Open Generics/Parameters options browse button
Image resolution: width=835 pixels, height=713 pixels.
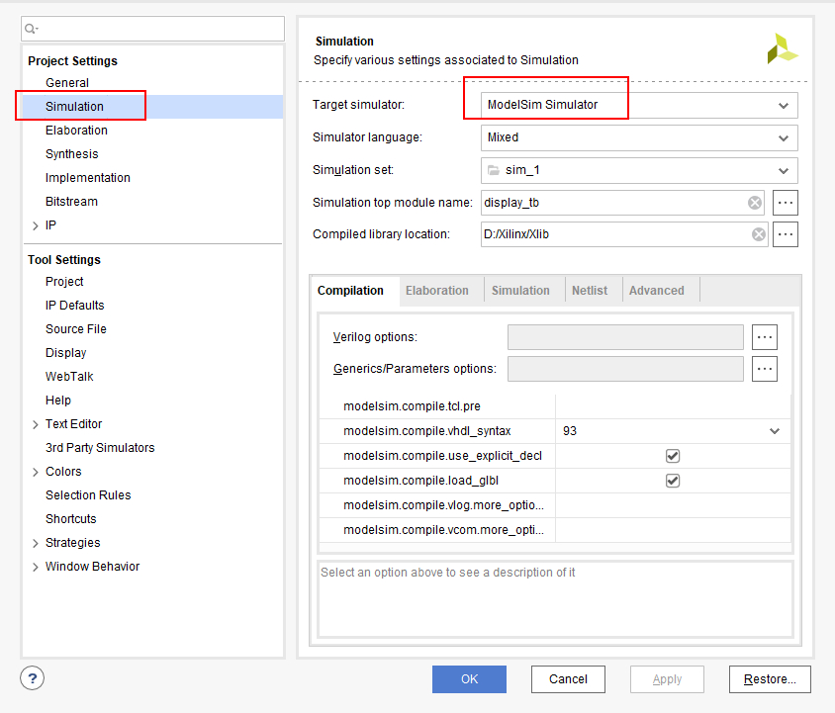764,369
